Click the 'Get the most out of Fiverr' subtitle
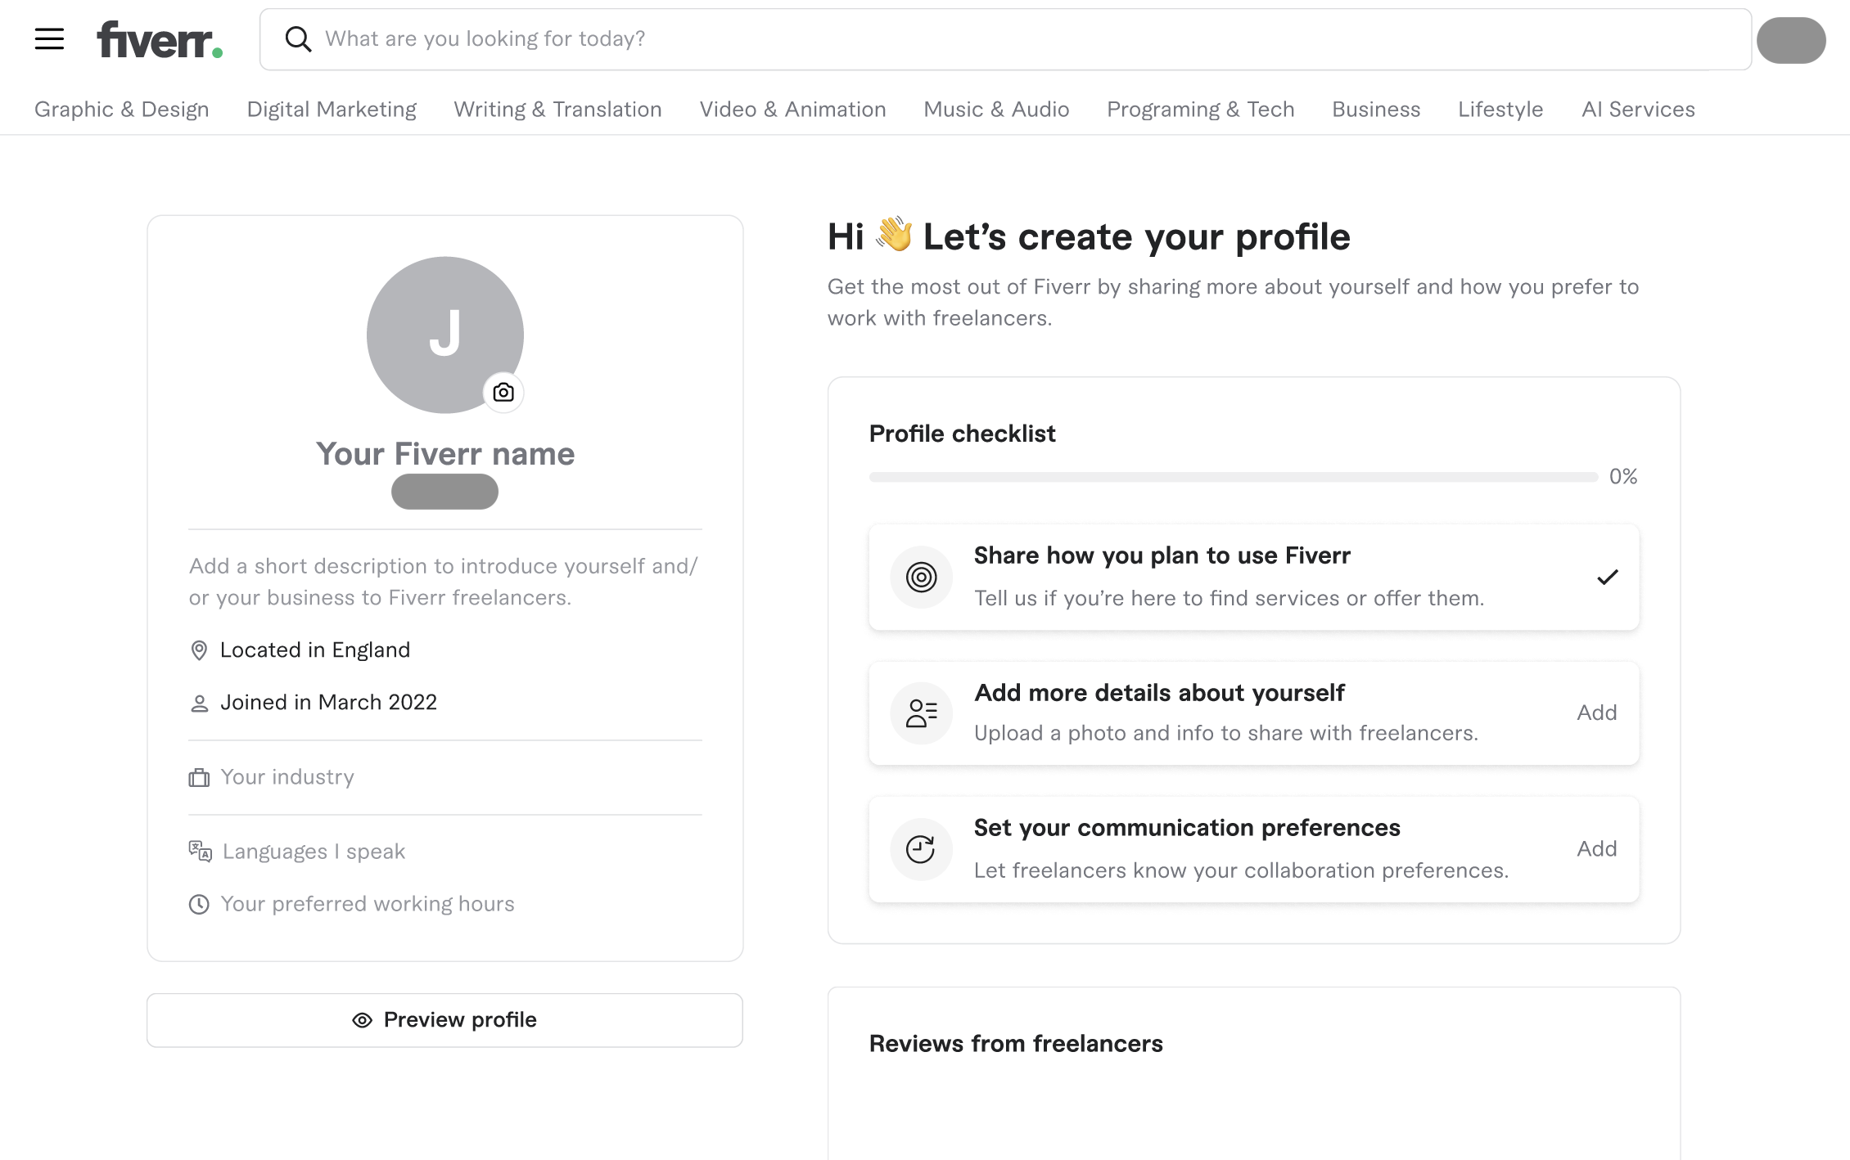The image size is (1850, 1160). pyautogui.click(x=1233, y=302)
